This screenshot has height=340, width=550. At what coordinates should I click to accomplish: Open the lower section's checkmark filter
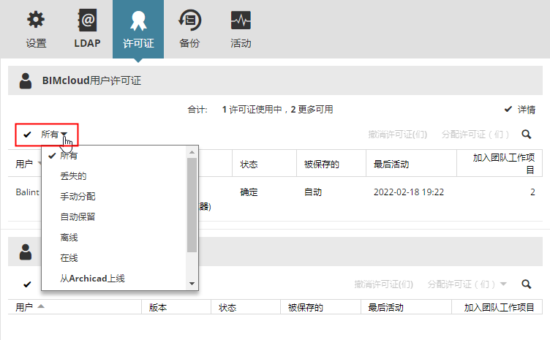click(27, 284)
